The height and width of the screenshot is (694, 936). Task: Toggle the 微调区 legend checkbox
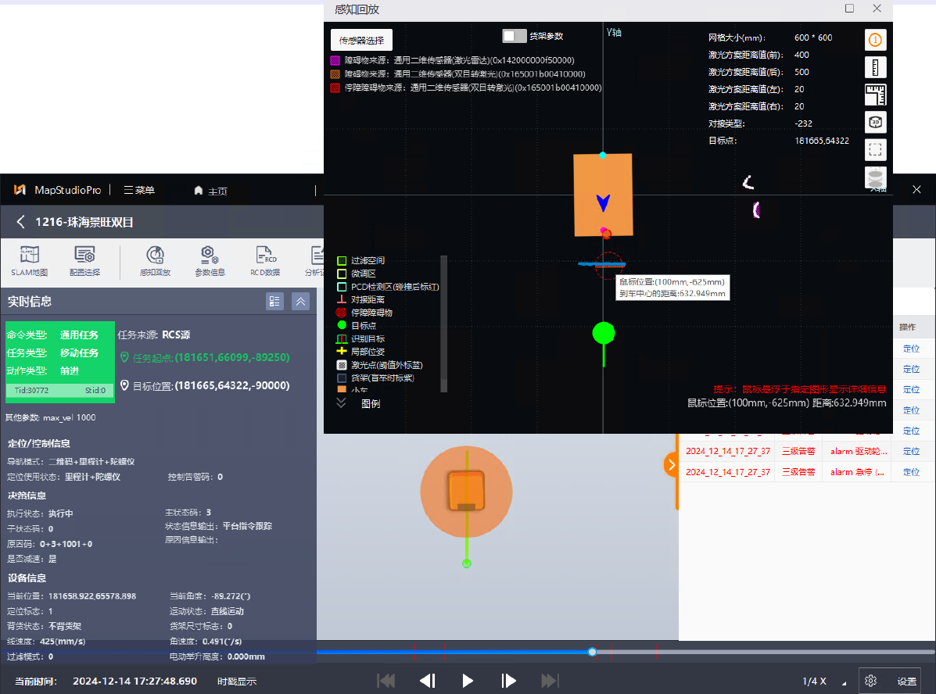342,274
